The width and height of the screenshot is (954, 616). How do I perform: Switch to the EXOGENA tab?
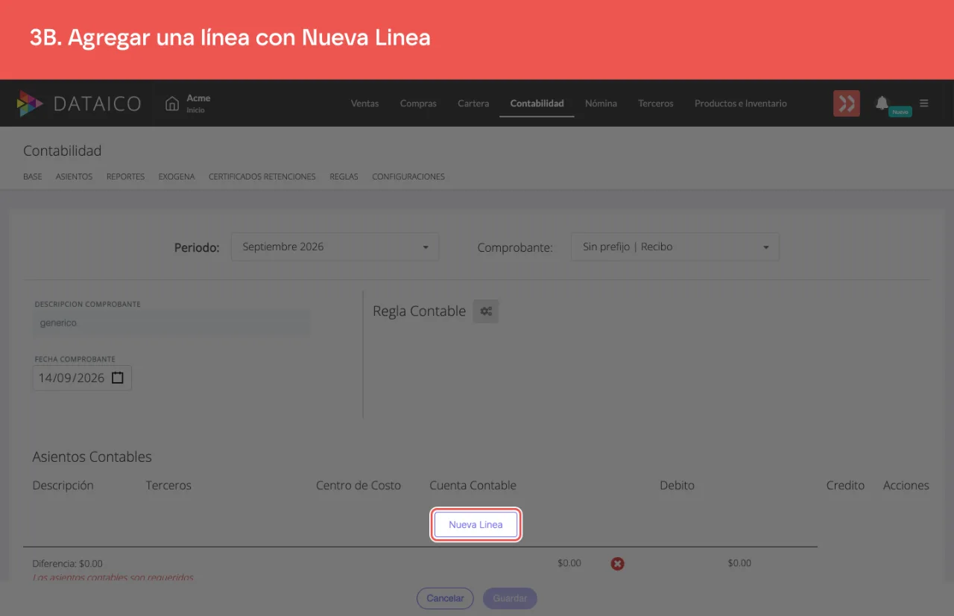177,177
